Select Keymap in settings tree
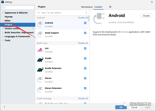The height and width of the screenshot is (111, 156). point(8,17)
